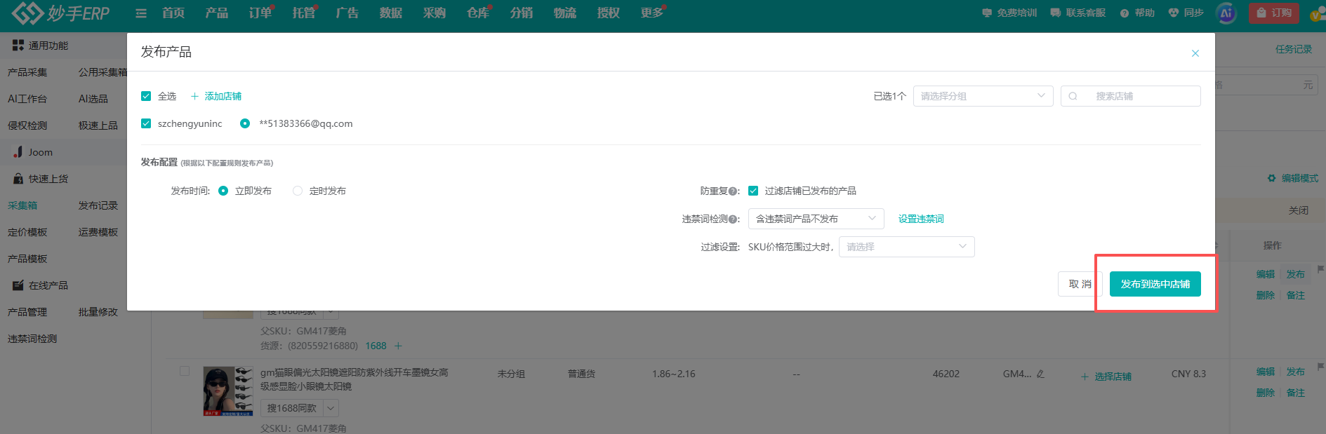Open the 仓库 menu

click(x=477, y=13)
